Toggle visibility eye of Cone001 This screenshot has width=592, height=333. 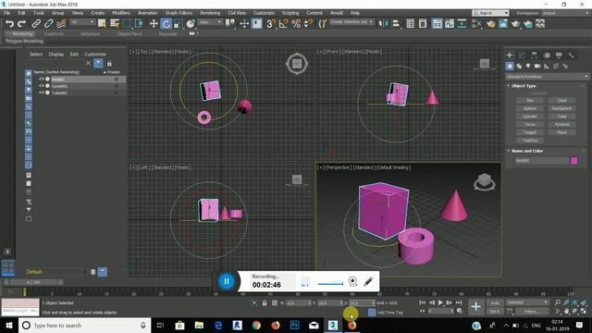41,86
